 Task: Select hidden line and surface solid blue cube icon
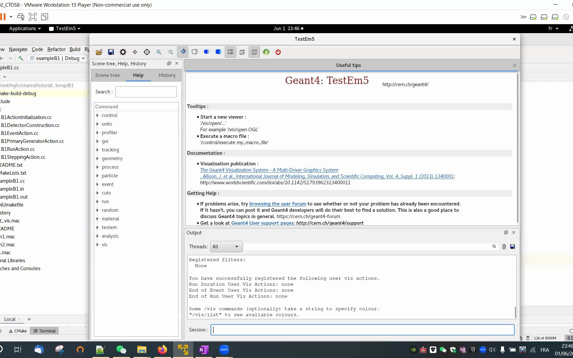[219, 52]
